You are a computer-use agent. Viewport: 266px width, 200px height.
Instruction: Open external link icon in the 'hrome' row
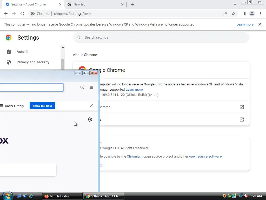click(242, 107)
